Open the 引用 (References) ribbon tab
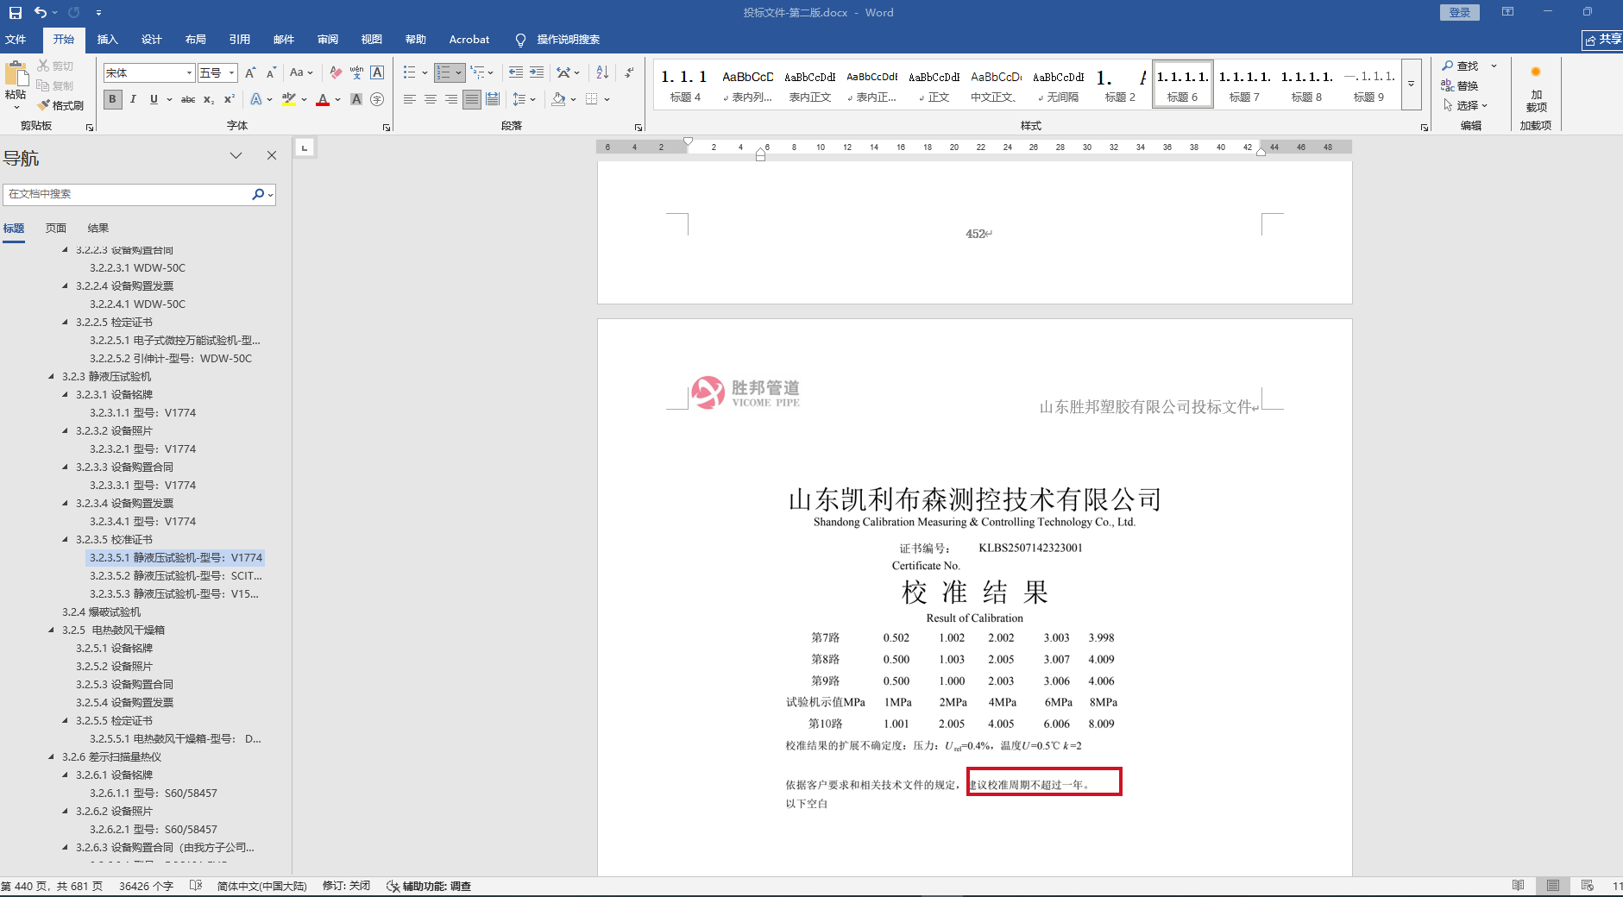 (x=240, y=40)
